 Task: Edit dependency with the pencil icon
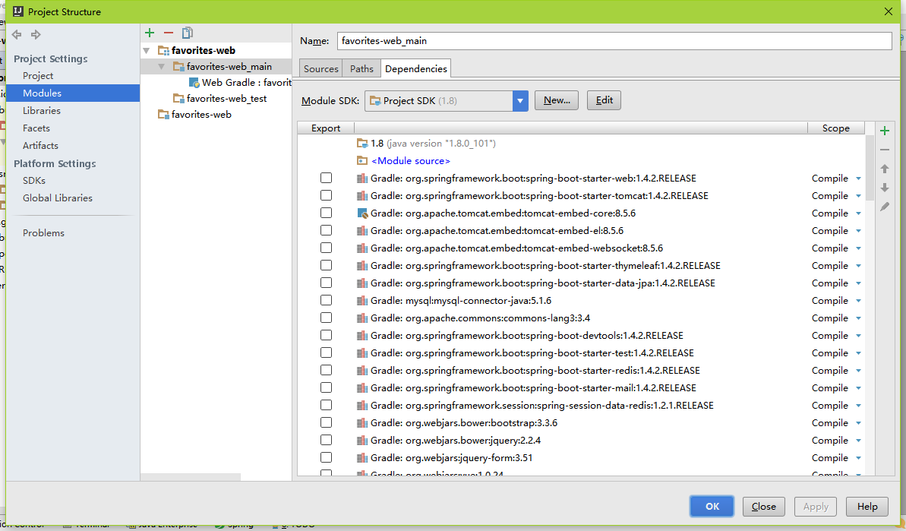coord(885,207)
